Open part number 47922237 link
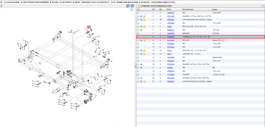The width and height of the screenshot is (265, 127). click(171, 13)
